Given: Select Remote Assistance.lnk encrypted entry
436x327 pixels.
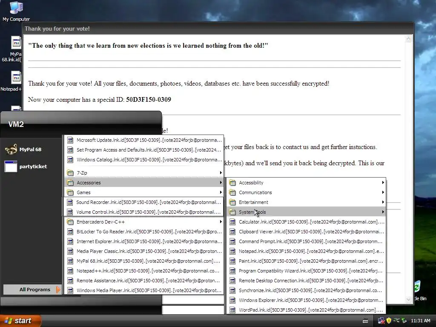Looking at the screenshot, I should pyautogui.click(x=144, y=281).
